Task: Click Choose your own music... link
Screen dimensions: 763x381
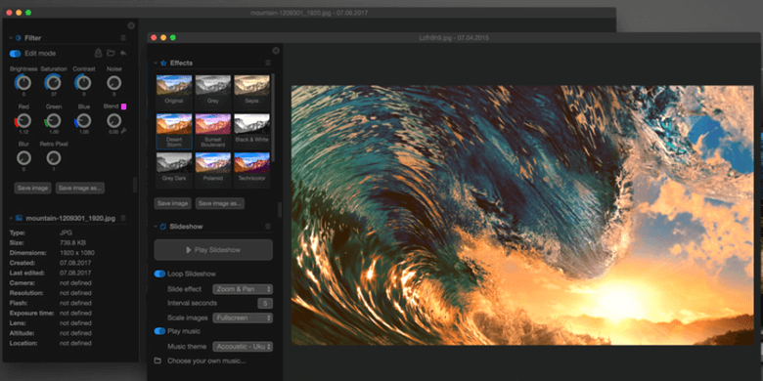Action: pyautogui.click(x=206, y=360)
